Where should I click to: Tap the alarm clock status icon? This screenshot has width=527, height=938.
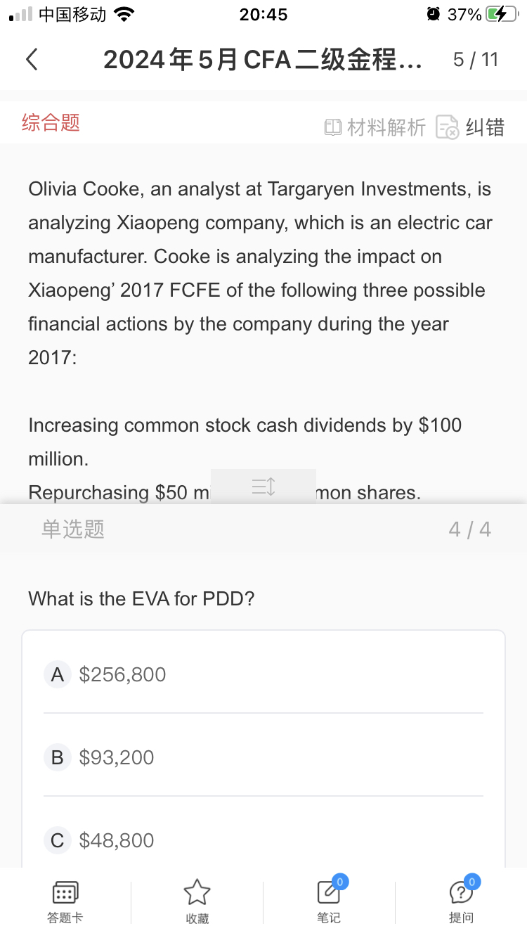(x=434, y=14)
